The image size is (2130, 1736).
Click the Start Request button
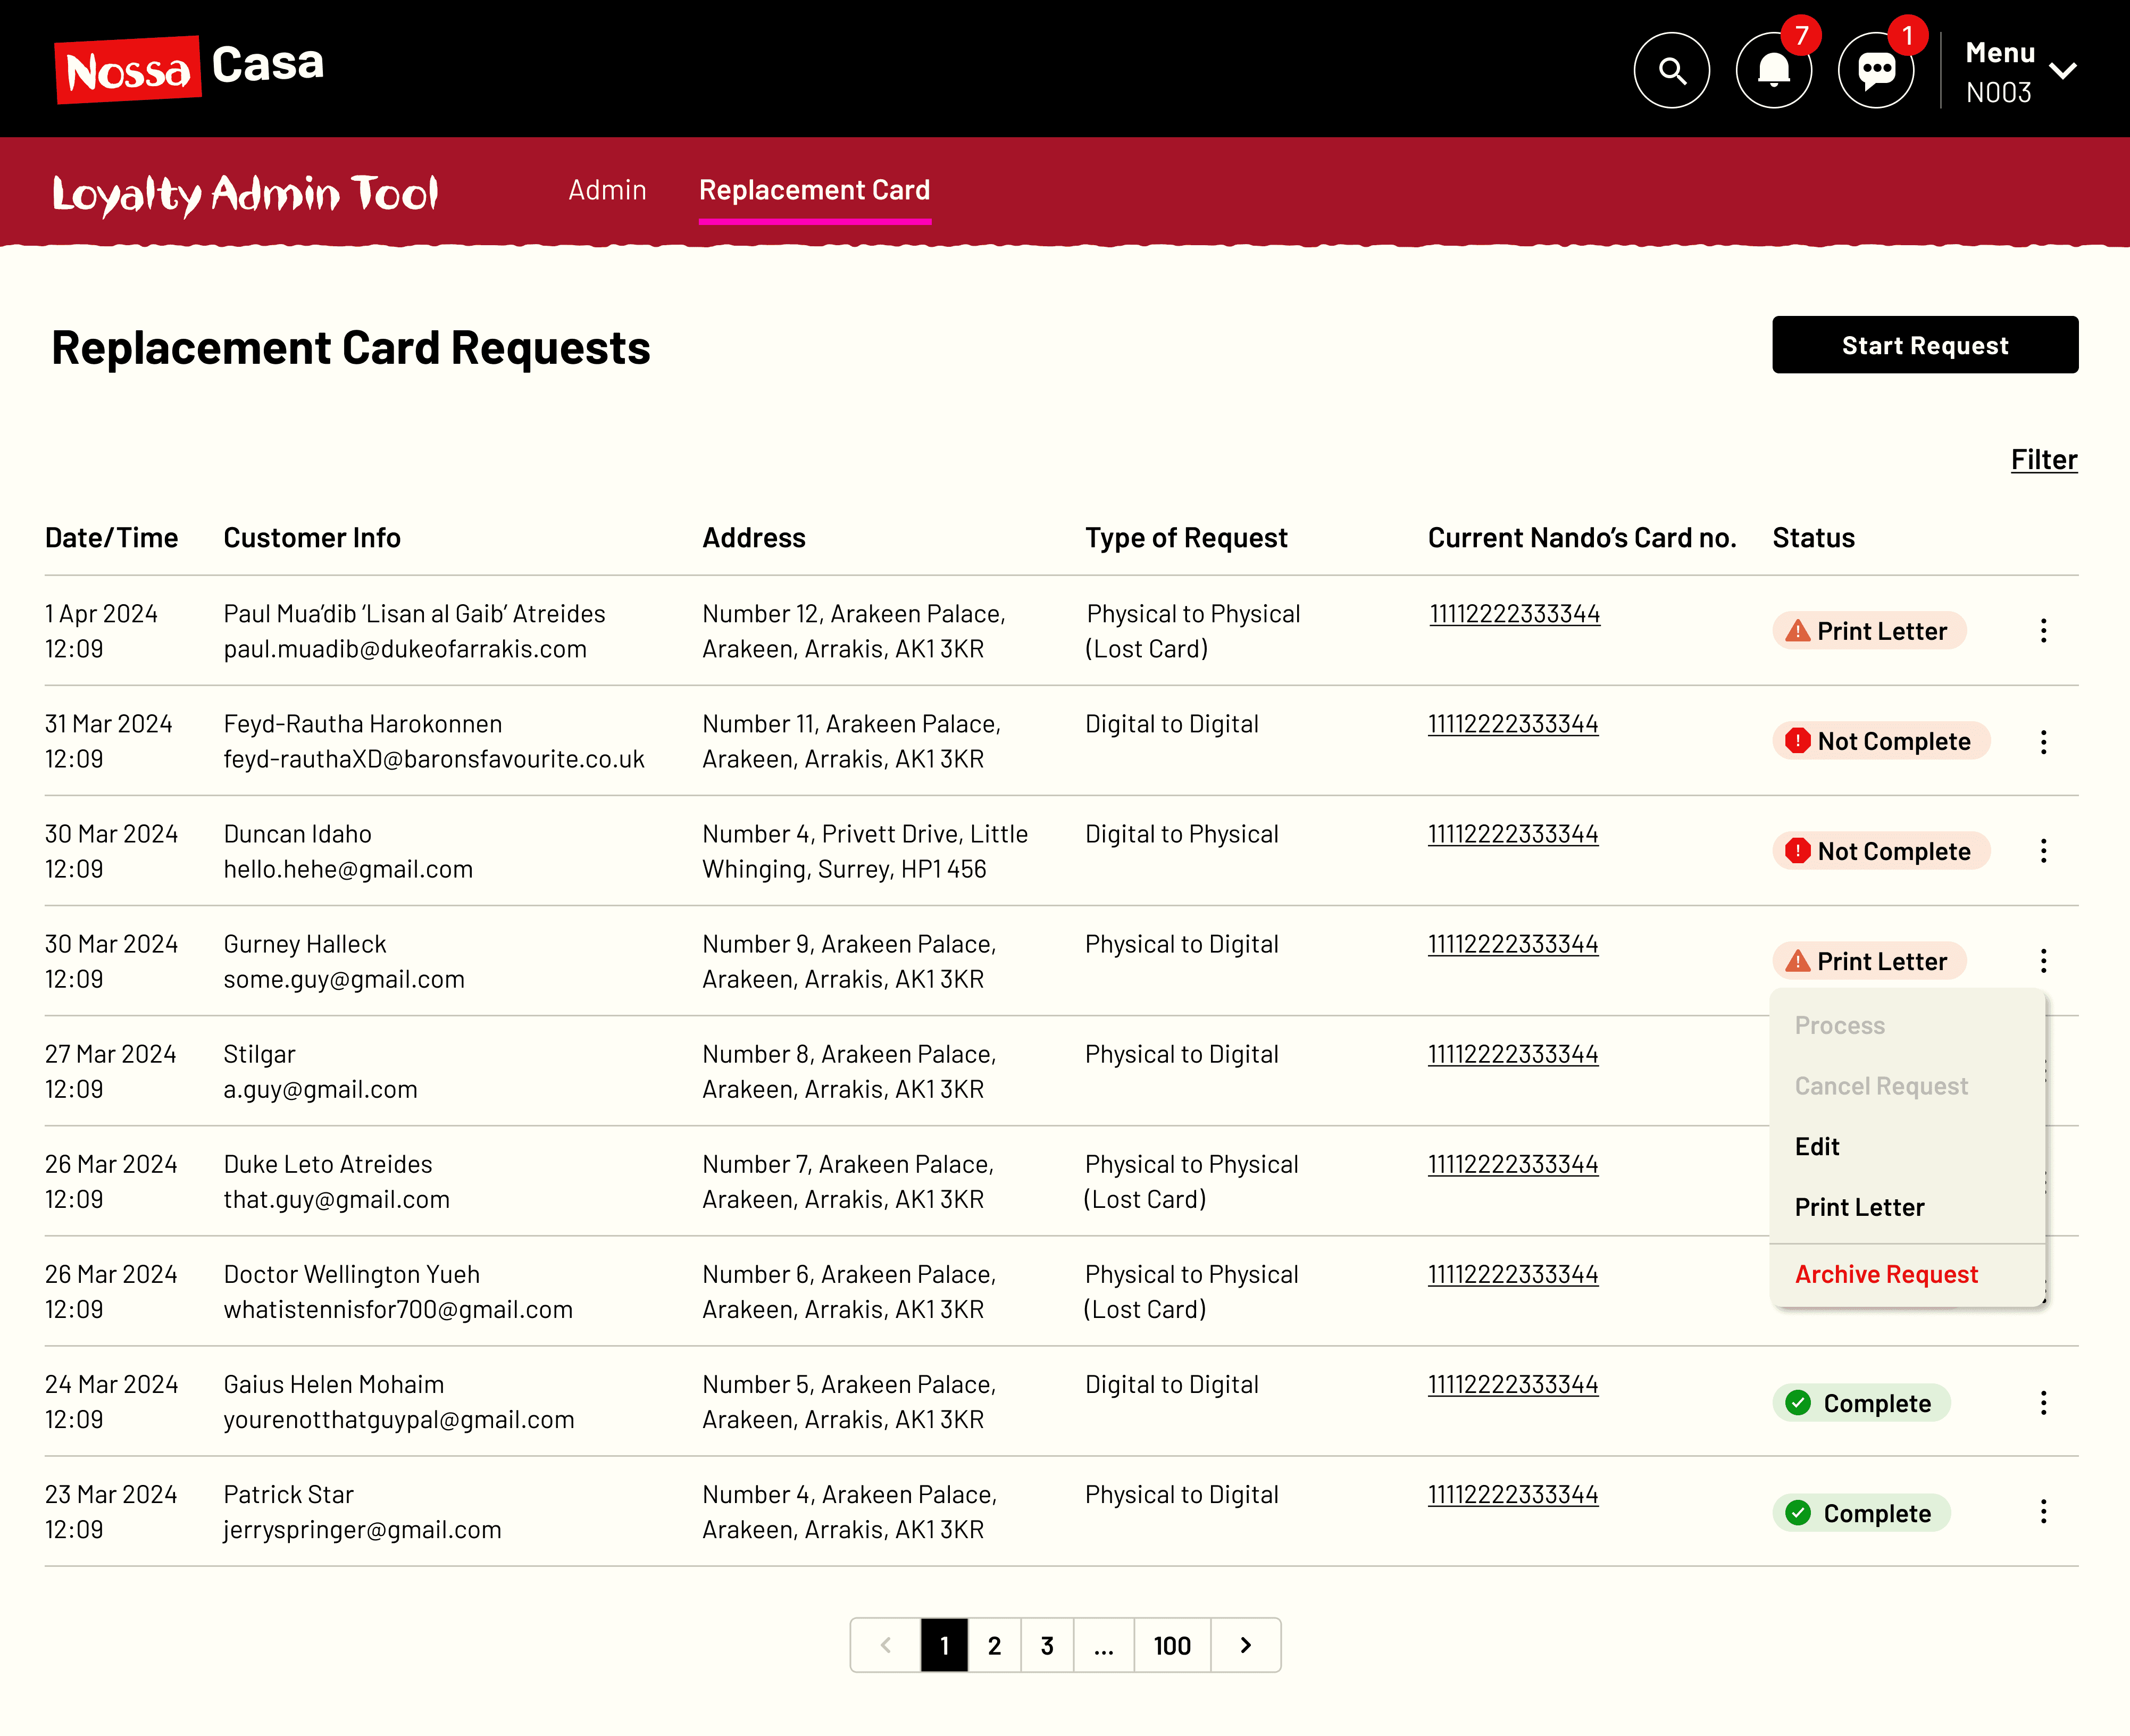[x=1925, y=345]
